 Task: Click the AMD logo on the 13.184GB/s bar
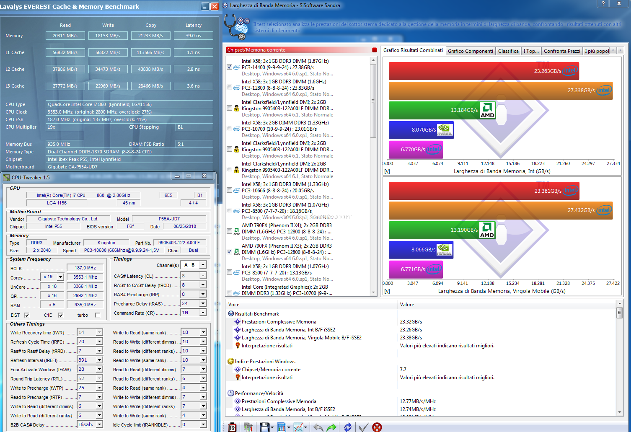[x=487, y=110]
